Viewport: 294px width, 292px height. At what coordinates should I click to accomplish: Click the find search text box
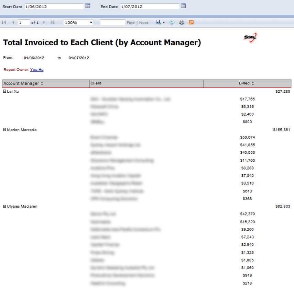pos(112,22)
